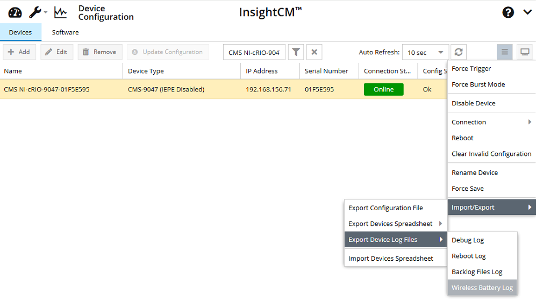Open the Import/Export submenu
Image resolution: width=536 pixels, height=308 pixels.
click(491, 207)
